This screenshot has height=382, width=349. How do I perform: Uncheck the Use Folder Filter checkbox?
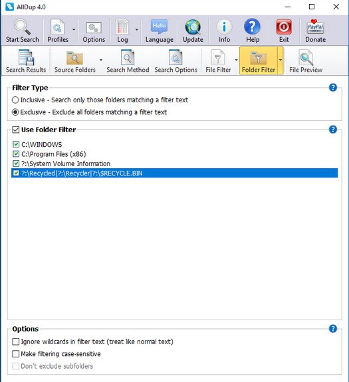[x=15, y=130]
